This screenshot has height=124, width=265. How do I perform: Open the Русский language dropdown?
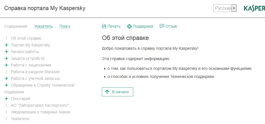225,8
